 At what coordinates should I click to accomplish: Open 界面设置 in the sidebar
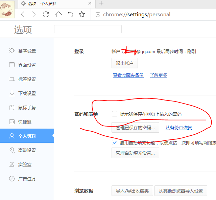coord(27,65)
